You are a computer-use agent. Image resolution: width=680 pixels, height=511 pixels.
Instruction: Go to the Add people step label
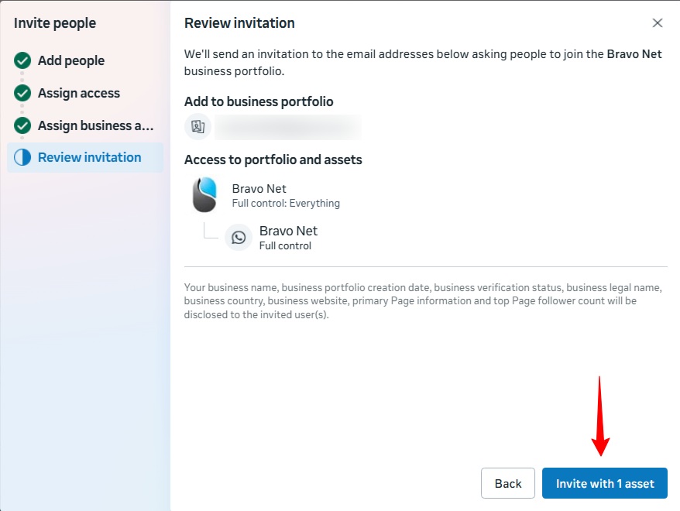coord(71,60)
